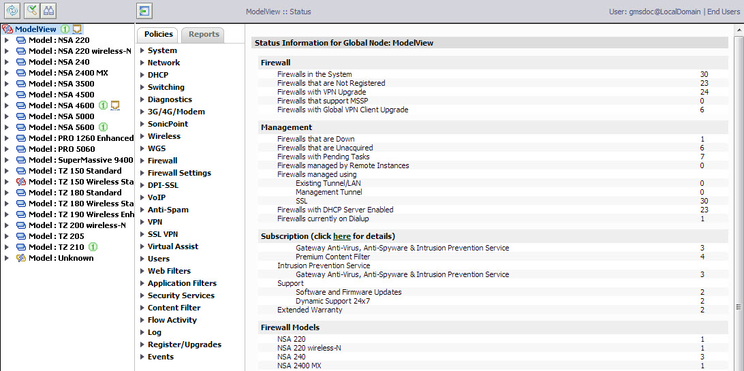Screen dimensions: 744x371
Task: Open the Anti-Spam menu item
Action: (168, 210)
